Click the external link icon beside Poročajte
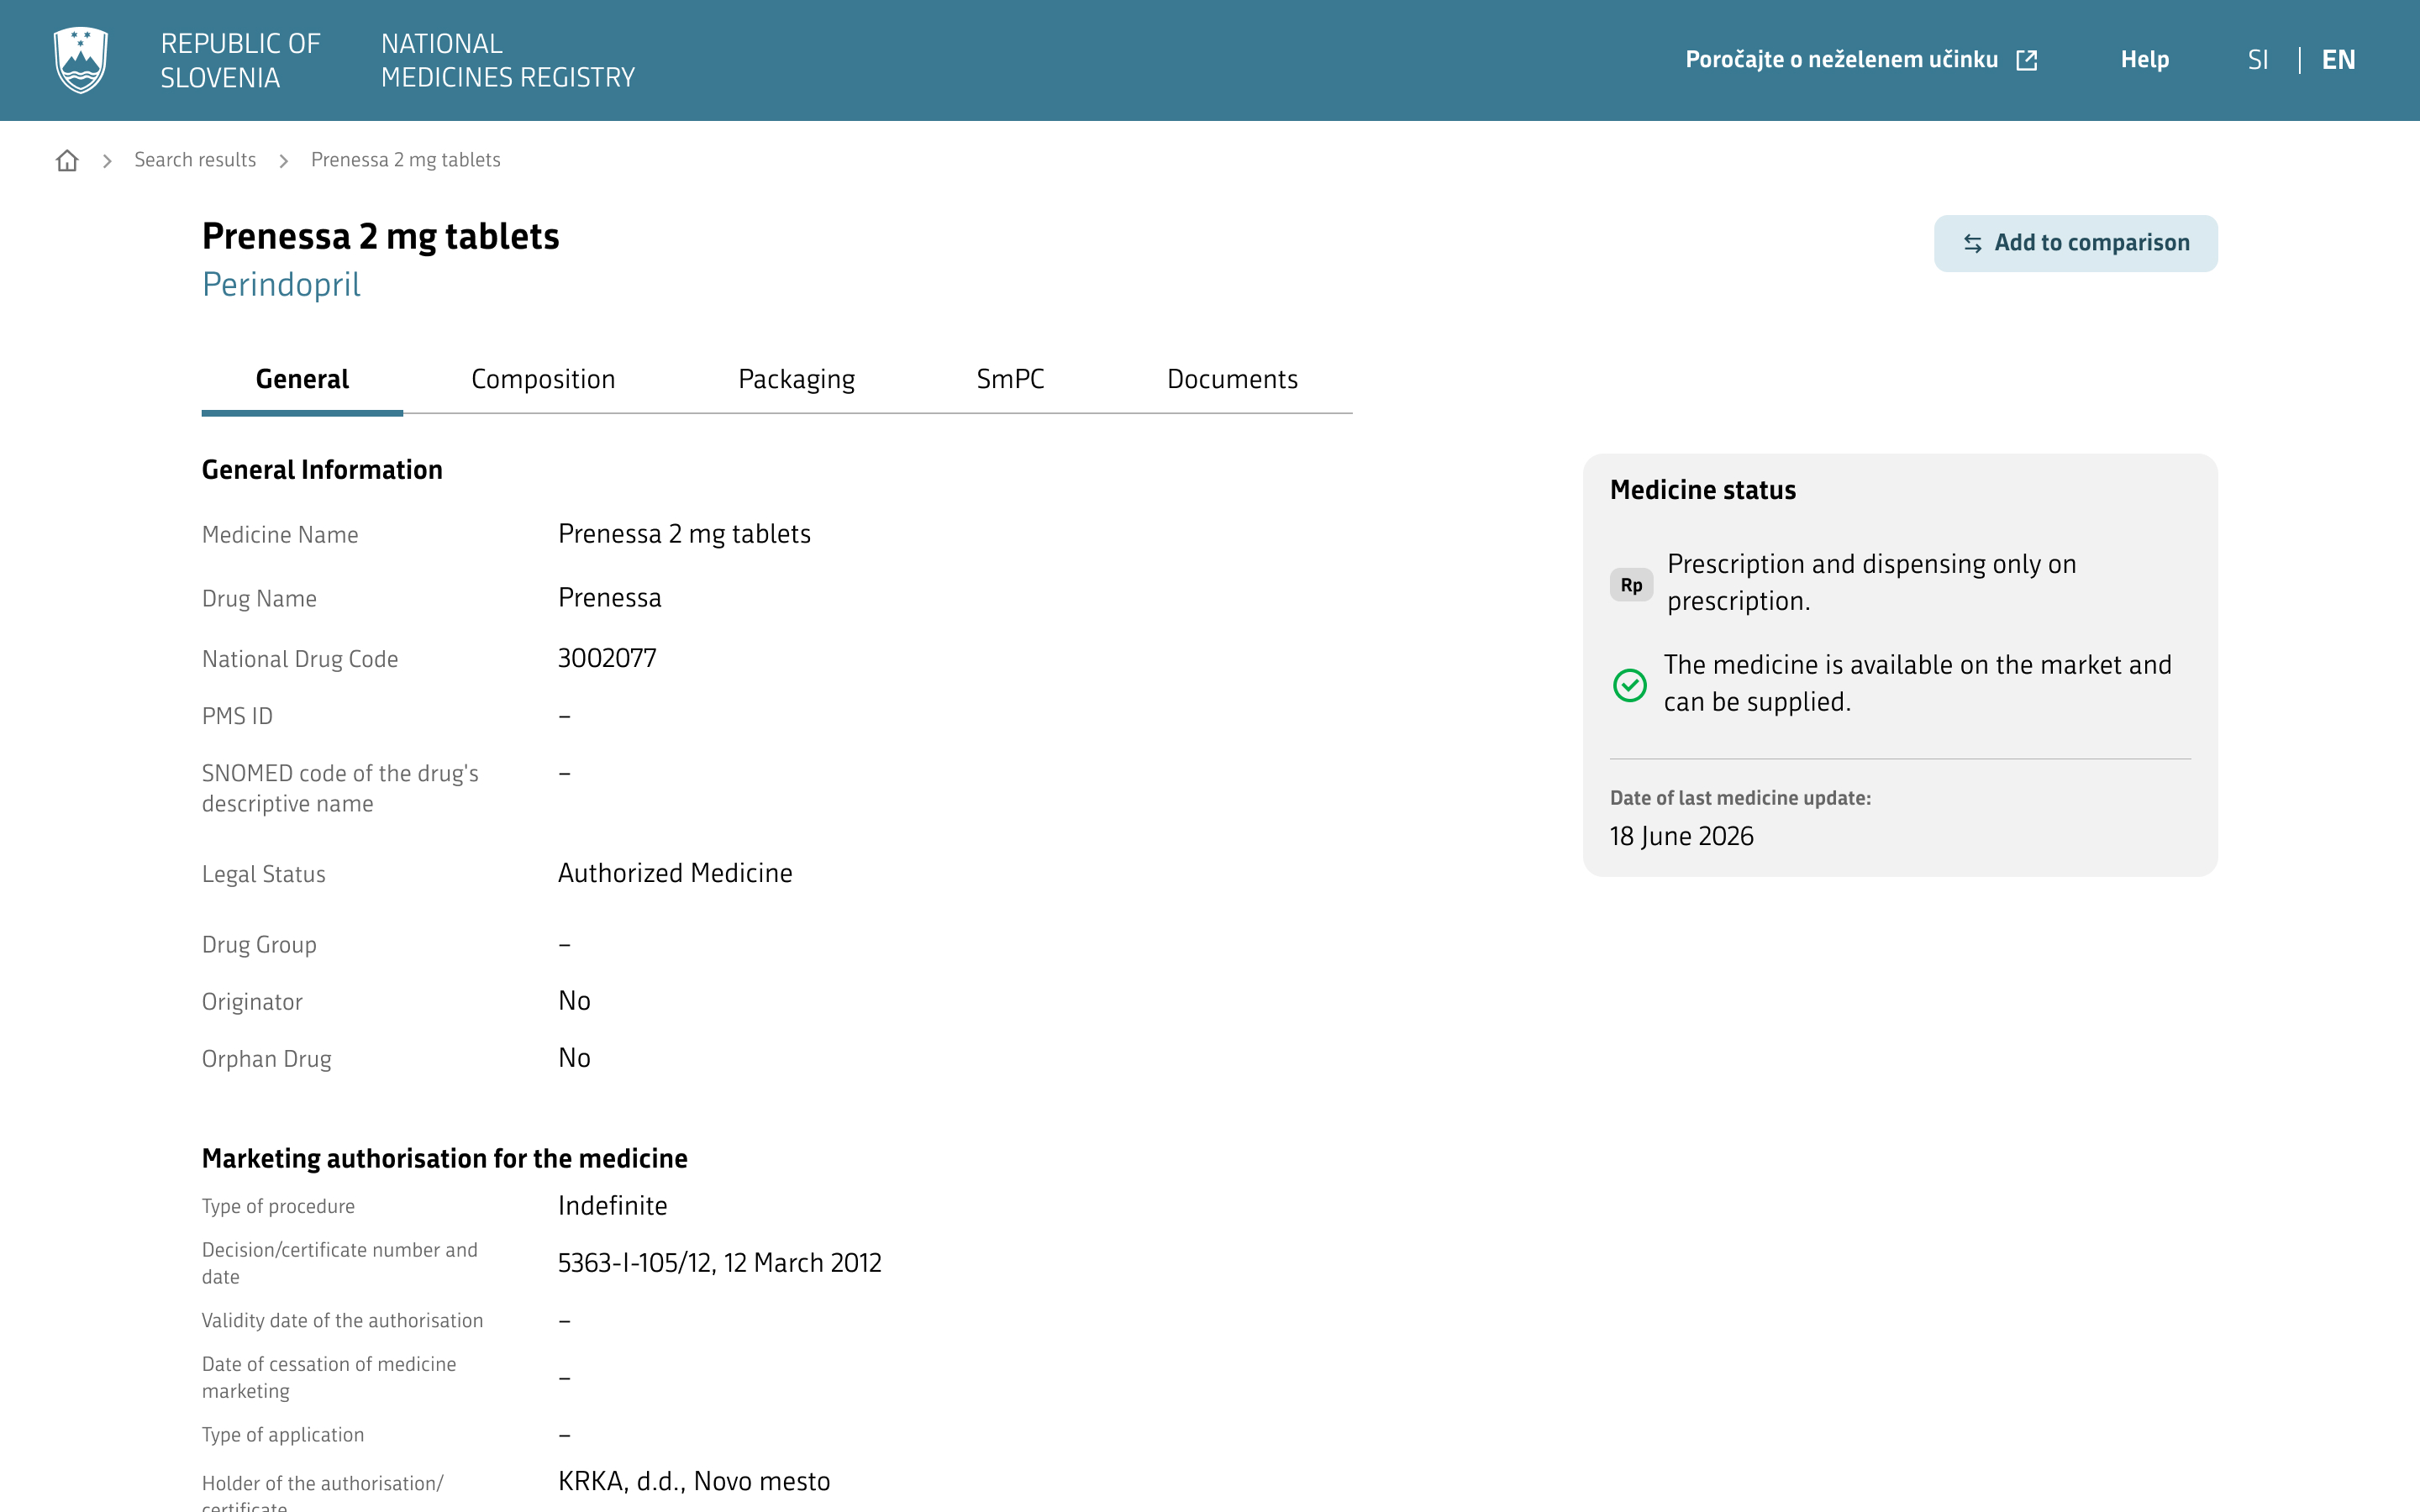The width and height of the screenshot is (2420, 1512). [2027, 60]
